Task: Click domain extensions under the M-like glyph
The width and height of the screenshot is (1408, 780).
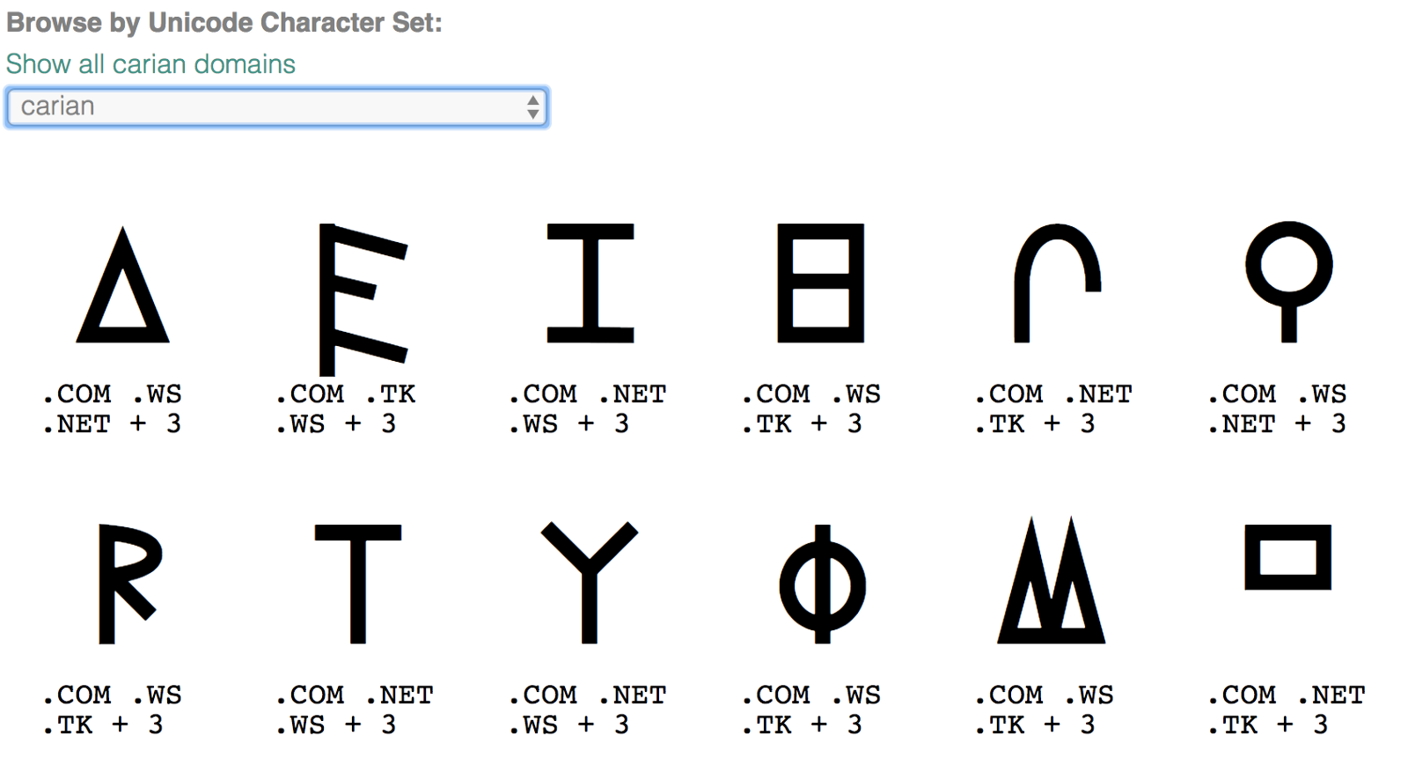Action: 1045,710
